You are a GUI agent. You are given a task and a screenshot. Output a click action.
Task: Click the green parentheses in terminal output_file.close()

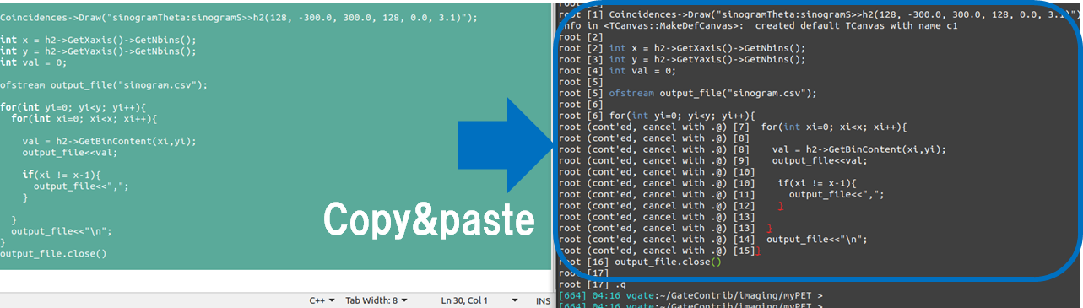point(717,262)
